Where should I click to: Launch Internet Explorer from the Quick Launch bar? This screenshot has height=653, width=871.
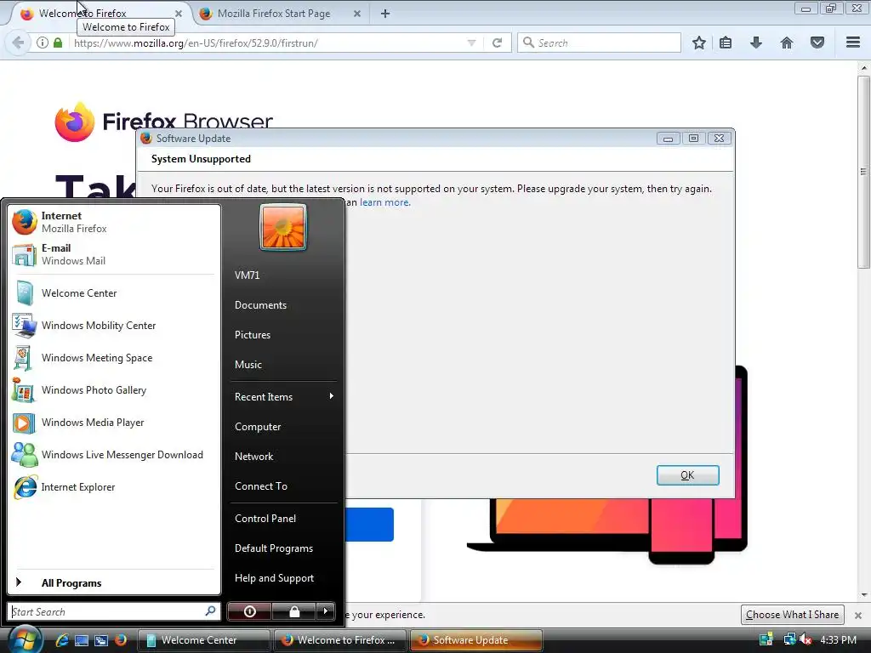point(62,640)
